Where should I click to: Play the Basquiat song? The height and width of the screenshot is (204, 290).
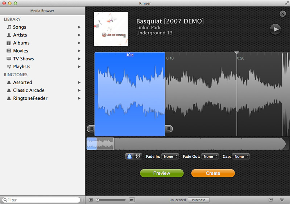tap(275, 29)
